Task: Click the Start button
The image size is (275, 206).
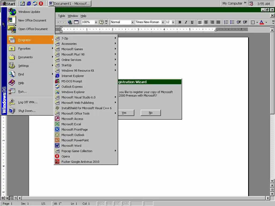Action: click(x=8, y=3)
